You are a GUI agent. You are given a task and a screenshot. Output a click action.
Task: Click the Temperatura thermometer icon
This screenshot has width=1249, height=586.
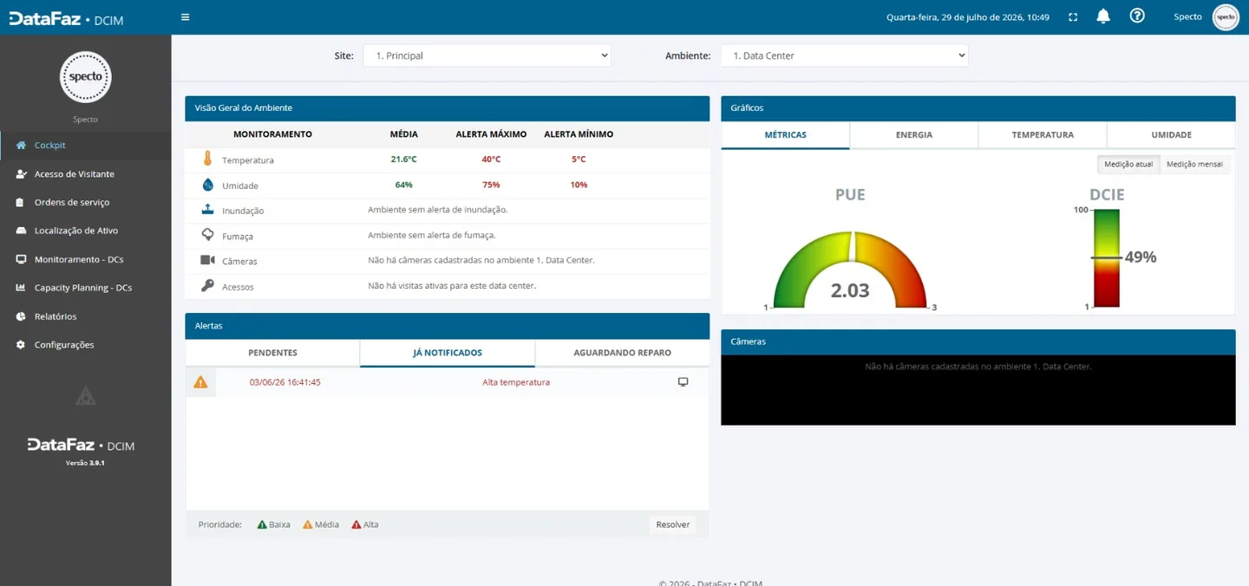click(207, 159)
